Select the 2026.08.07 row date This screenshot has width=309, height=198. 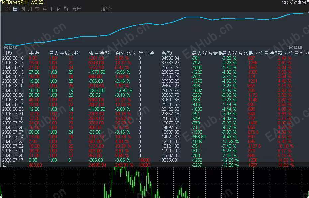[x=13, y=90]
